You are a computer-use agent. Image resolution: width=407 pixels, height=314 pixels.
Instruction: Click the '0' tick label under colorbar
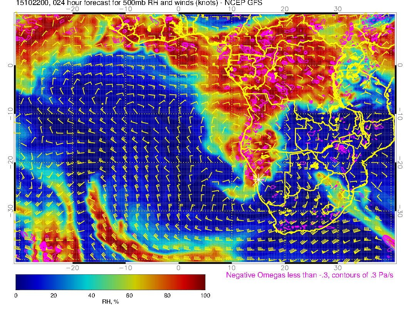pyautogui.click(x=16, y=295)
